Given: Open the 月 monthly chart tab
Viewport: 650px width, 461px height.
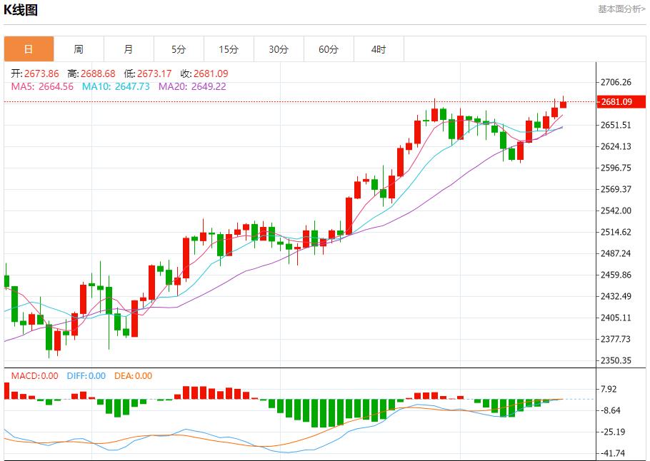Looking at the screenshot, I should tap(129, 49).
